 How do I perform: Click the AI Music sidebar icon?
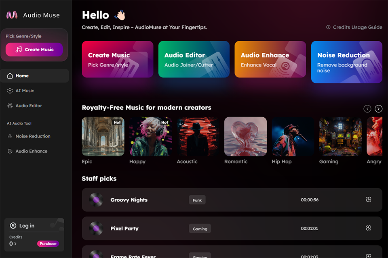click(x=10, y=91)
